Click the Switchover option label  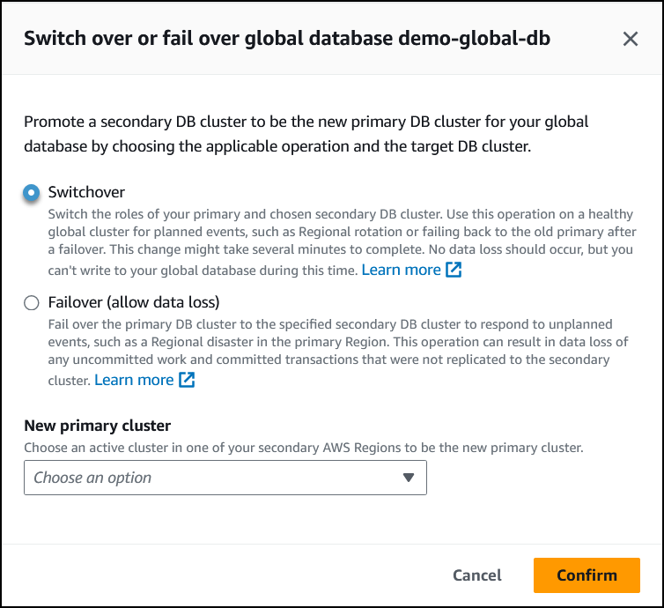86,192
